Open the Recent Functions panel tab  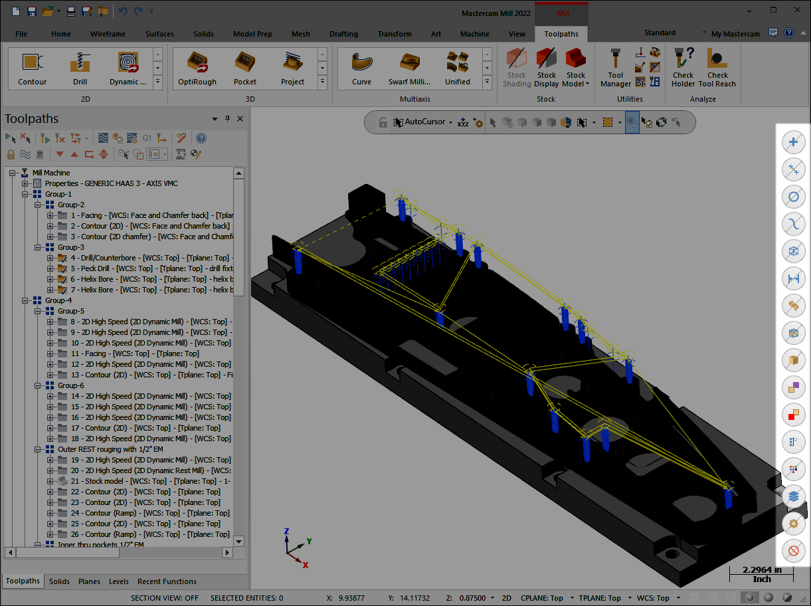(x=167, y=581)
